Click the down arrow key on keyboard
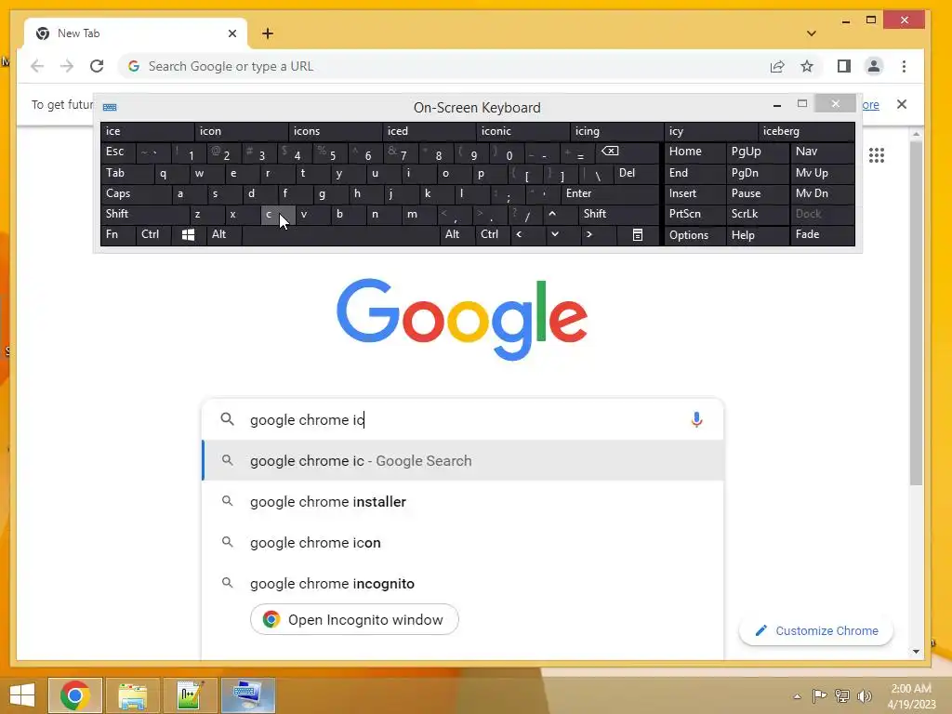The width and height of the screenshot is (952, 714). point(555,234)
